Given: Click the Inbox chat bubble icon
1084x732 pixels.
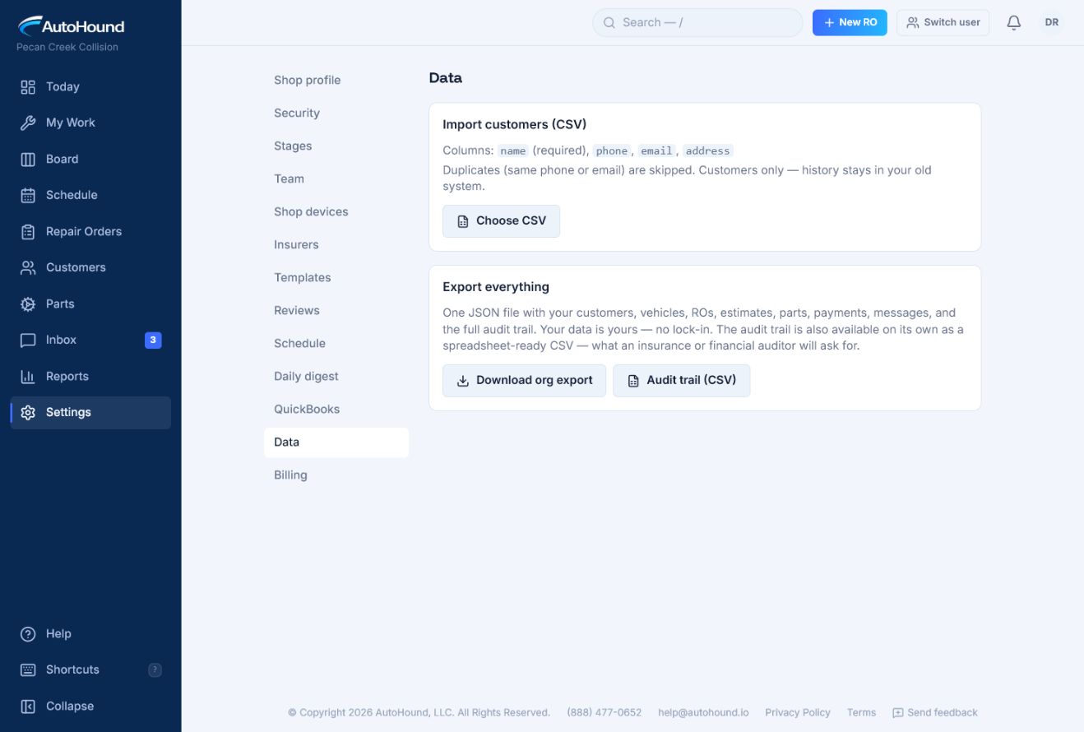Looking at the screenshot, I should pyautogui.click(x=28, y=341).
